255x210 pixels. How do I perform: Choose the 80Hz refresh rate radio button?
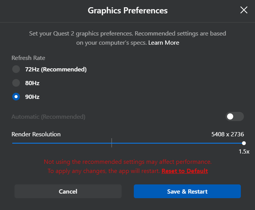click(x=16, y=83)
